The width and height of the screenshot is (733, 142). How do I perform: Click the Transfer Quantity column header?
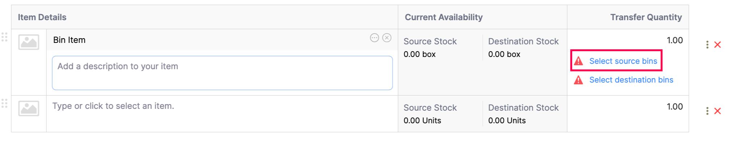pyautogui.click(x=646, y=17)
